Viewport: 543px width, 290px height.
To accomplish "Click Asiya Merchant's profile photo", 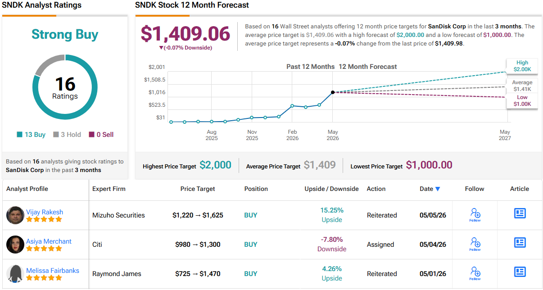I will pos(15,245).
